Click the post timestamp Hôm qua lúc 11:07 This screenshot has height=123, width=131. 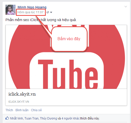[x=30, y=12]
